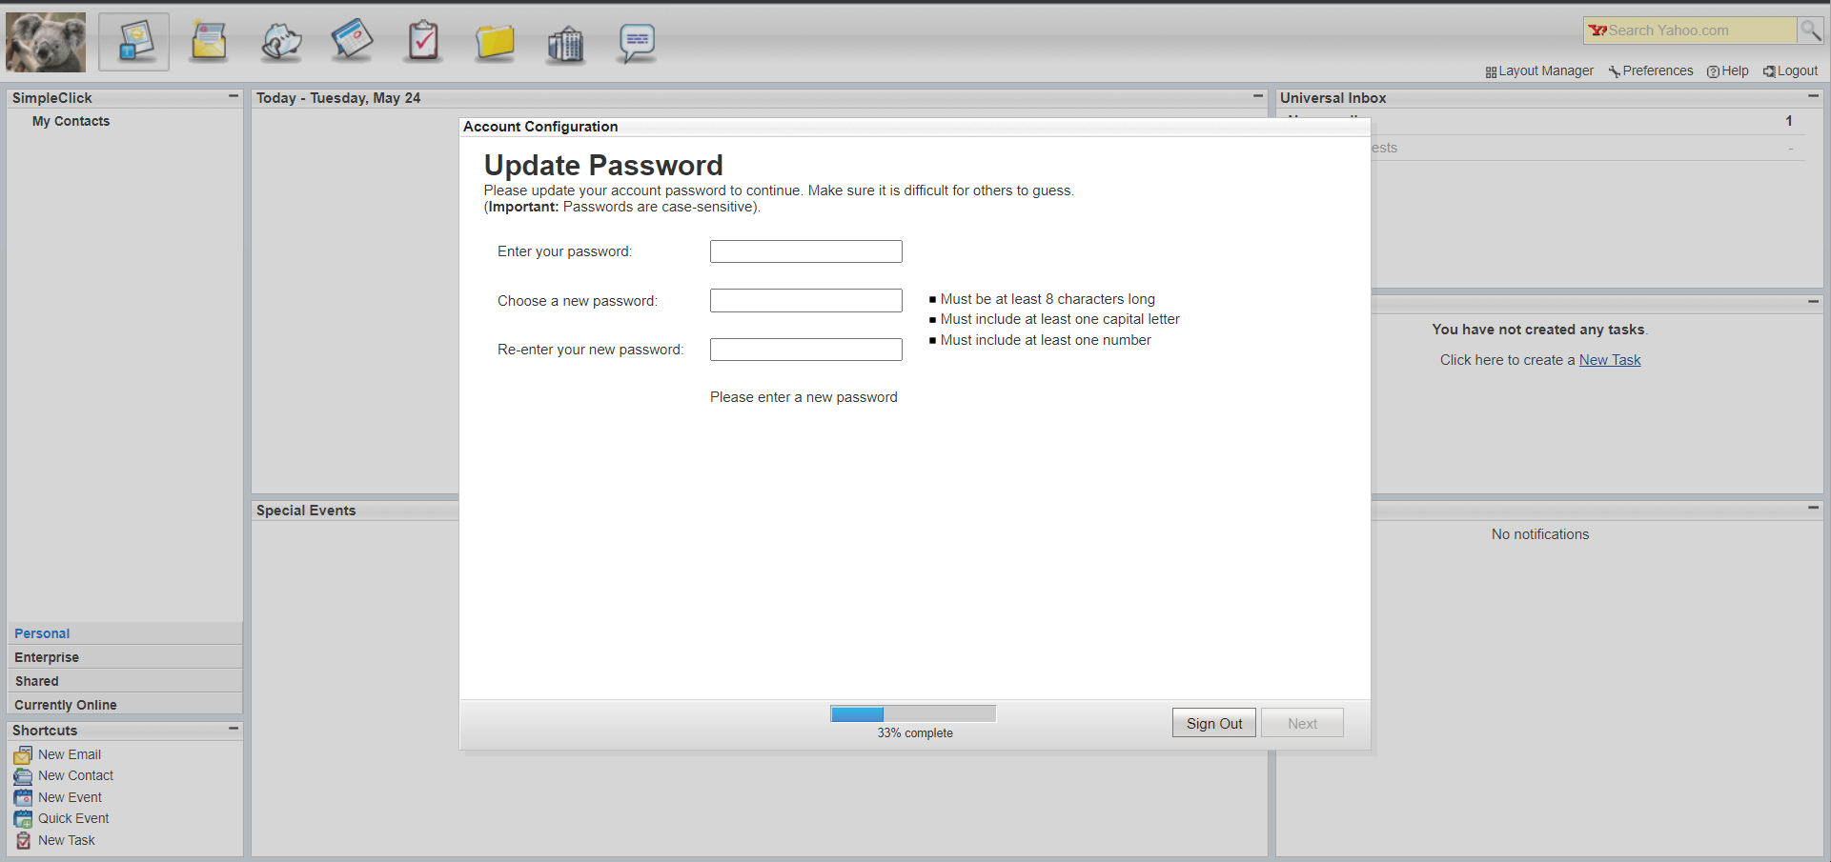The height and width of the screenshot is (862, 1831).
Task: Open the New Task link in tasks panel
Action: click(x=1610, y=360)
